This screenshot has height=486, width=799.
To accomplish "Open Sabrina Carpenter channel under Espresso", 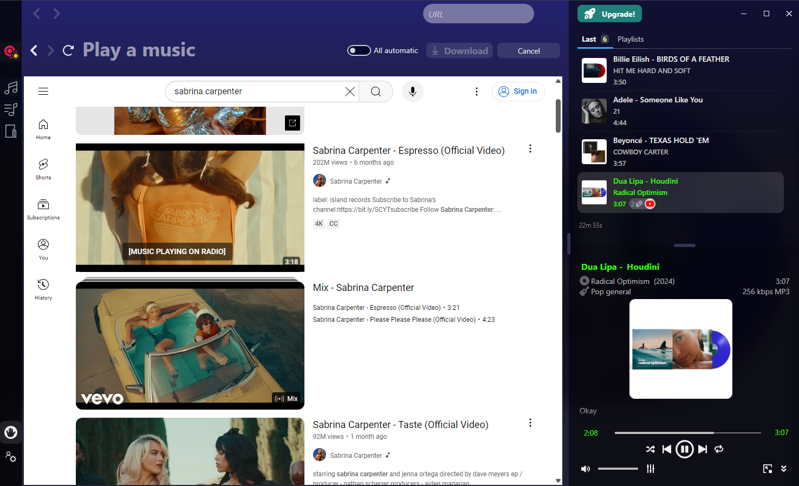I will pyautogui.click(x=356, y=182).
